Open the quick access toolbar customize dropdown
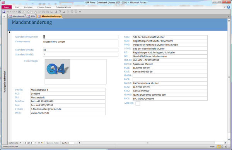 click(80, 12)
